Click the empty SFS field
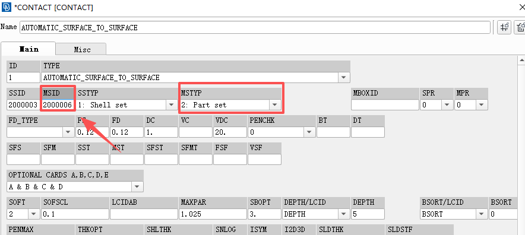Viewport: 525px width, 235px height. (23, 160)
